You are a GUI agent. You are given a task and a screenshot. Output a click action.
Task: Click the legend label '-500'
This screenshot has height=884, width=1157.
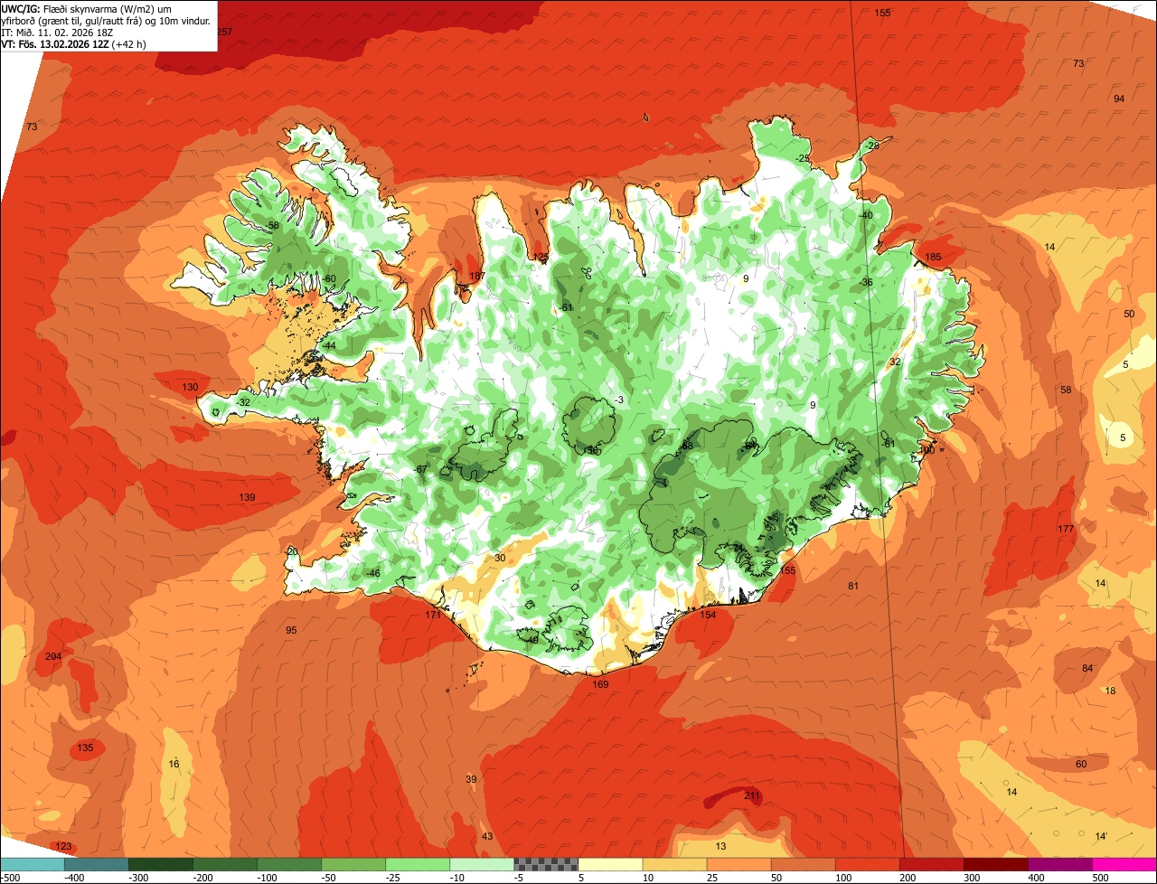click(x=10, y=877)
